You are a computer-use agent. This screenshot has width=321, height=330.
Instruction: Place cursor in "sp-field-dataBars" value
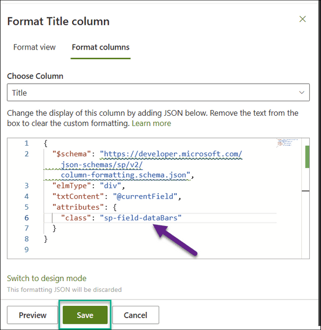pos(141,218)
